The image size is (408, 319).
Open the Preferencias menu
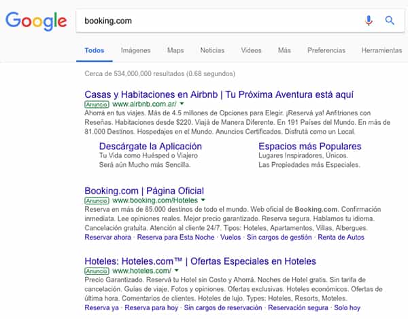click(326, 50)
